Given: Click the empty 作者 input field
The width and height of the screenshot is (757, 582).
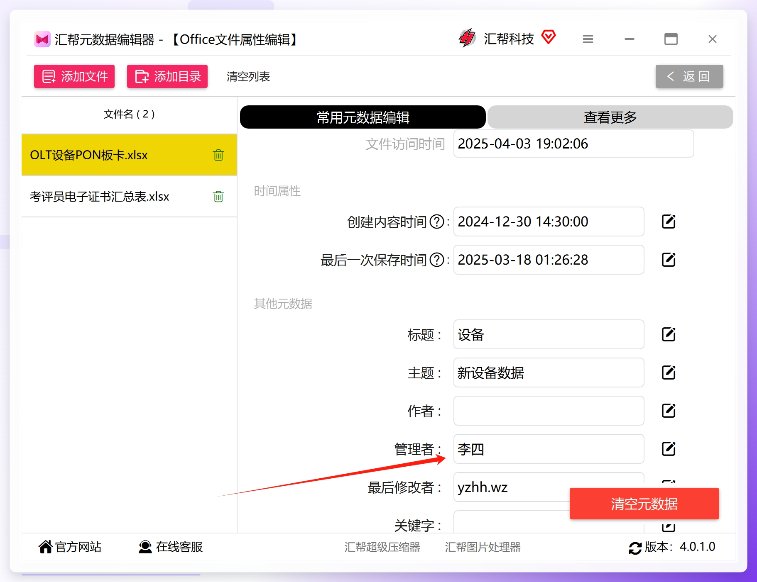Looking at the screenshot, I should pyautogui.click(x=549, y=411).
